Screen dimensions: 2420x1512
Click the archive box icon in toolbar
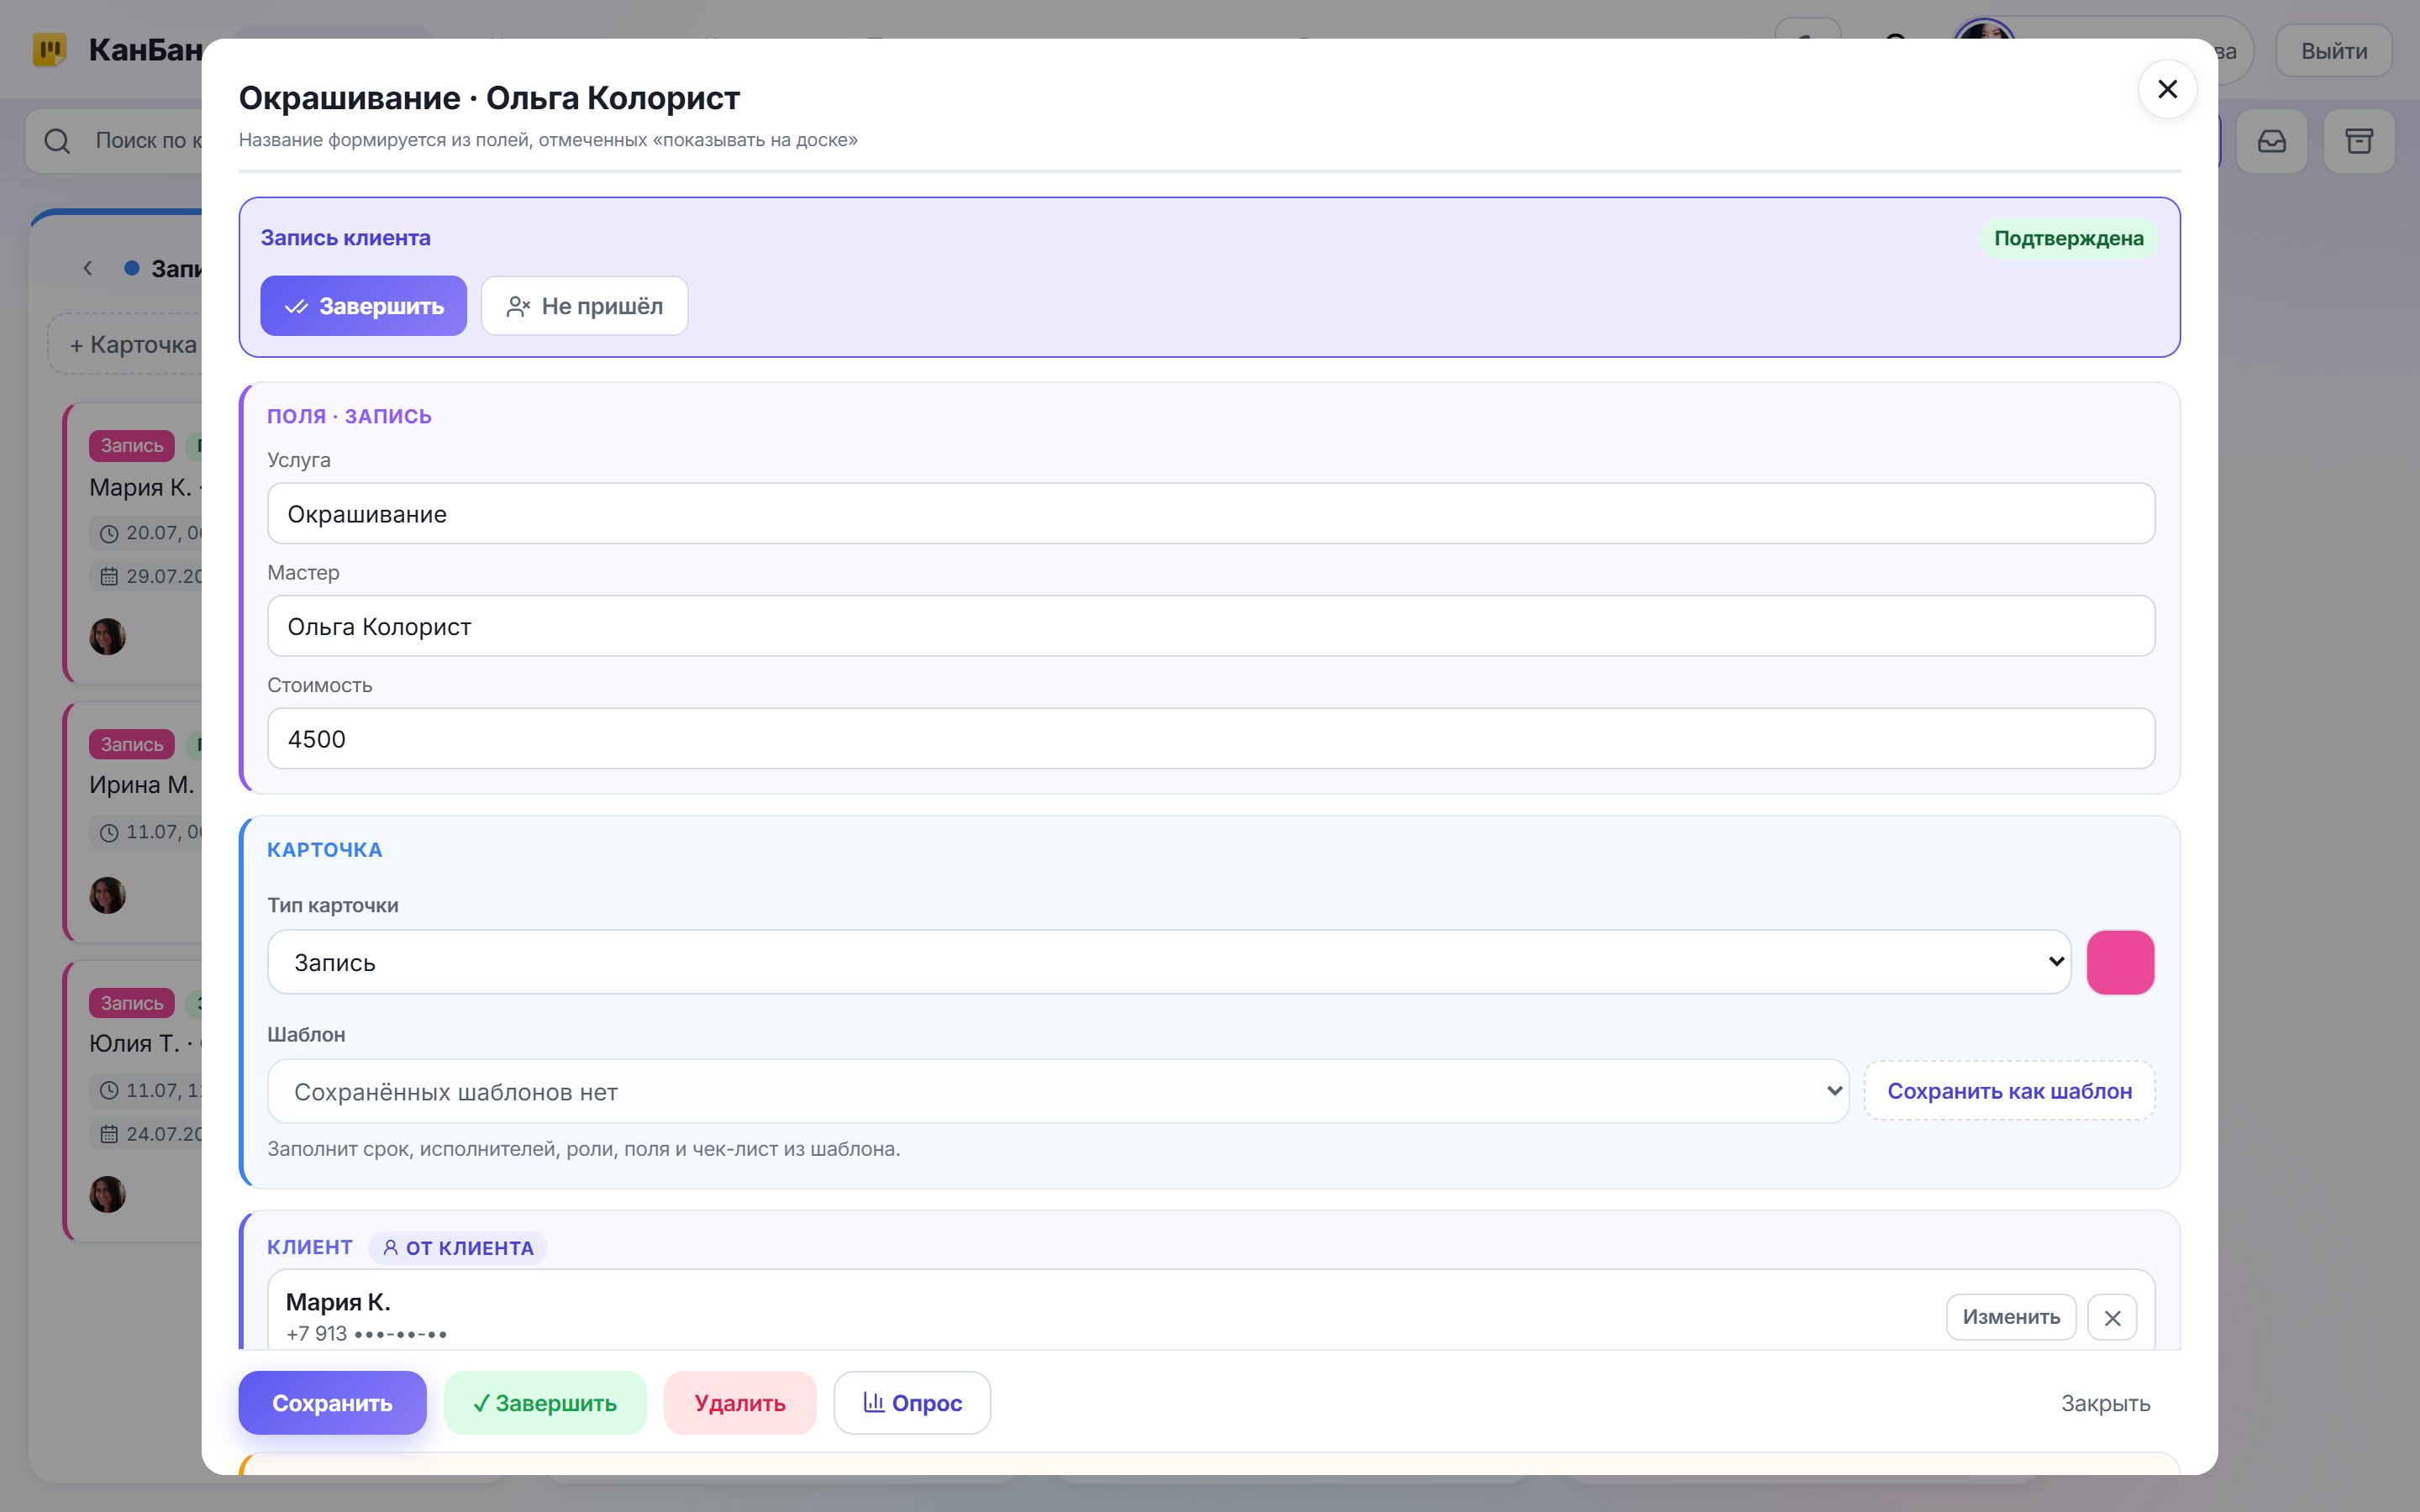[2358, 141]
